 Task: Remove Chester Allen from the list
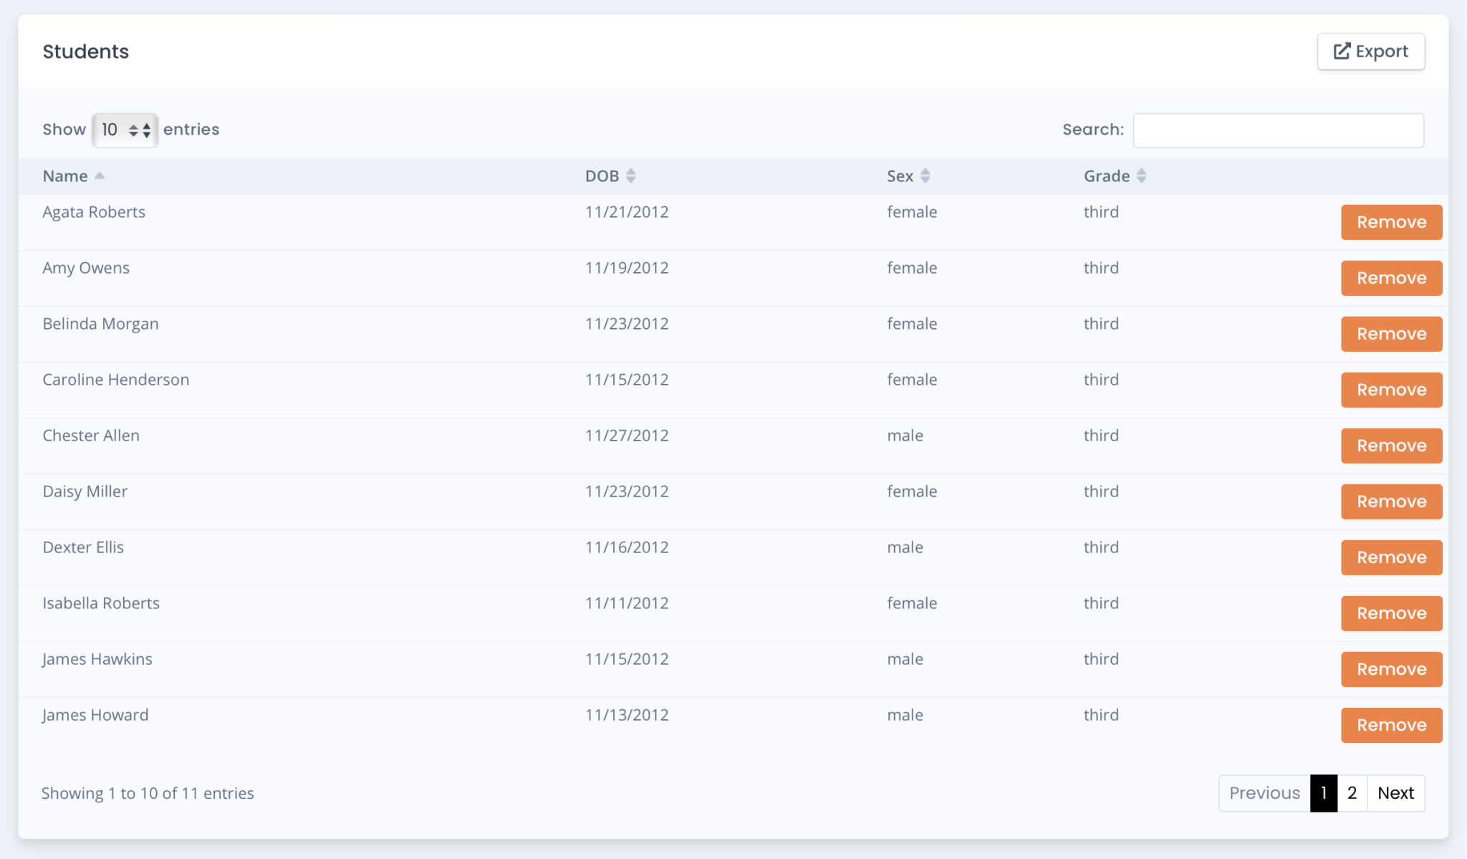(x=1390, y=445)
